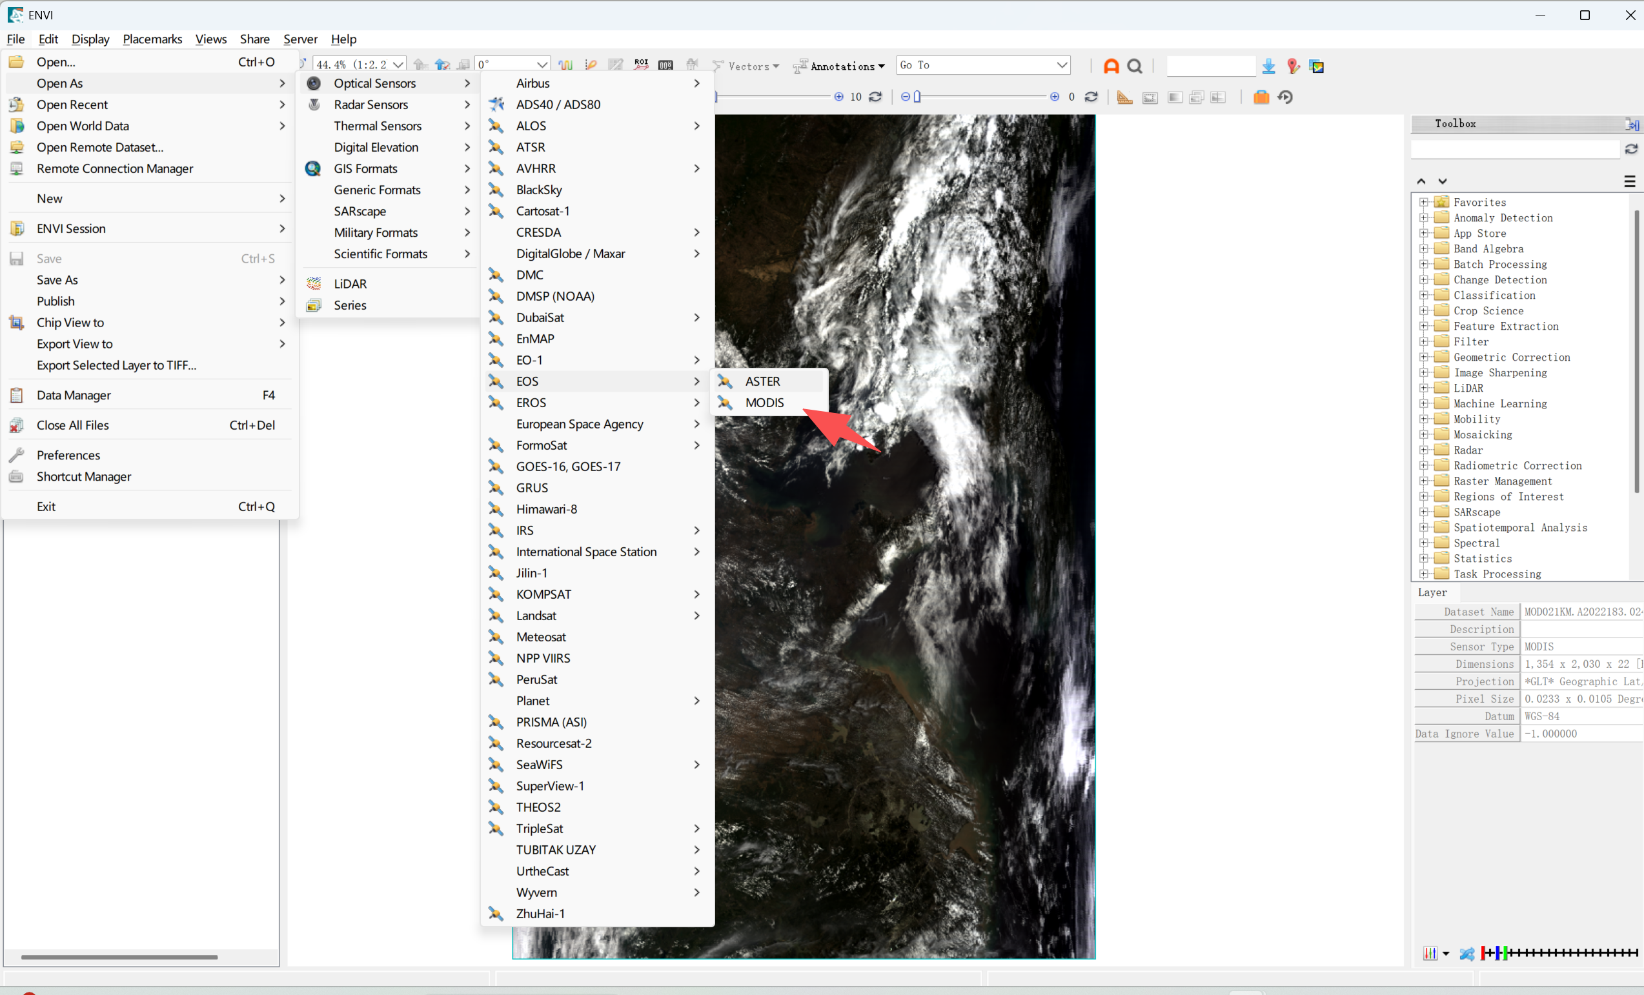
Task: Click the ROI tool icon
Action: pyautogui.click(x=640, y=65)
